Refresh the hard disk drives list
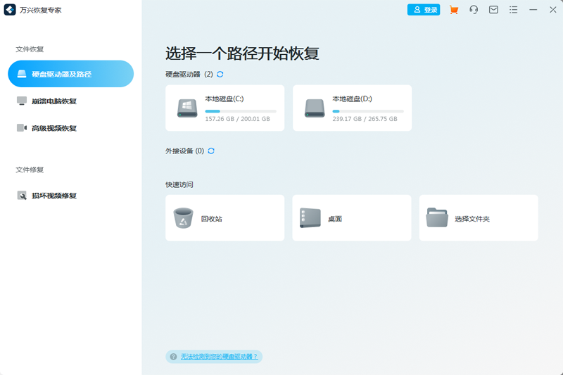This screenshot has height=375, width=563. pyautogui.click(x=220, y=75)
